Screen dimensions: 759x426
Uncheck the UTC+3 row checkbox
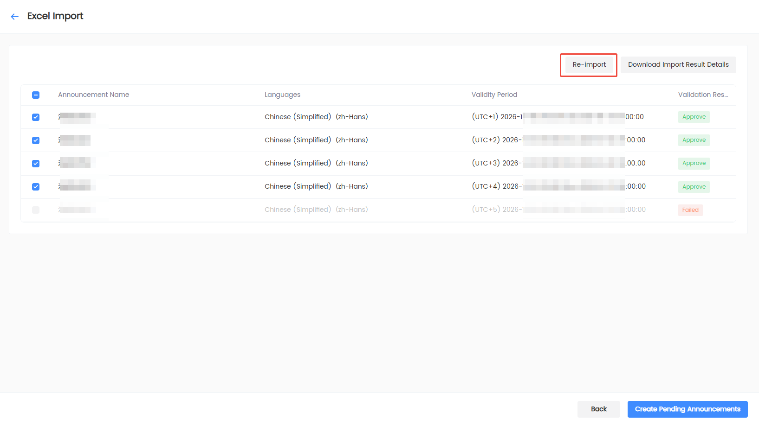point(36,164)
